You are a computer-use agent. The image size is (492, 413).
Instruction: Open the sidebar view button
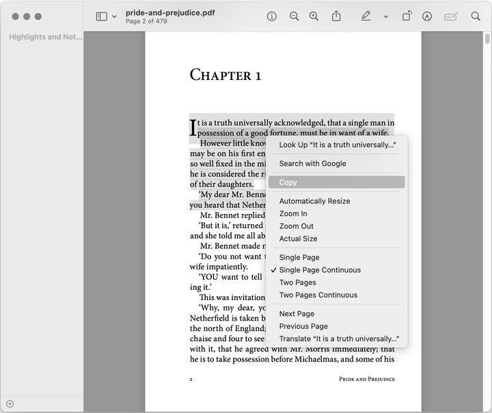(x=101, y=16)
